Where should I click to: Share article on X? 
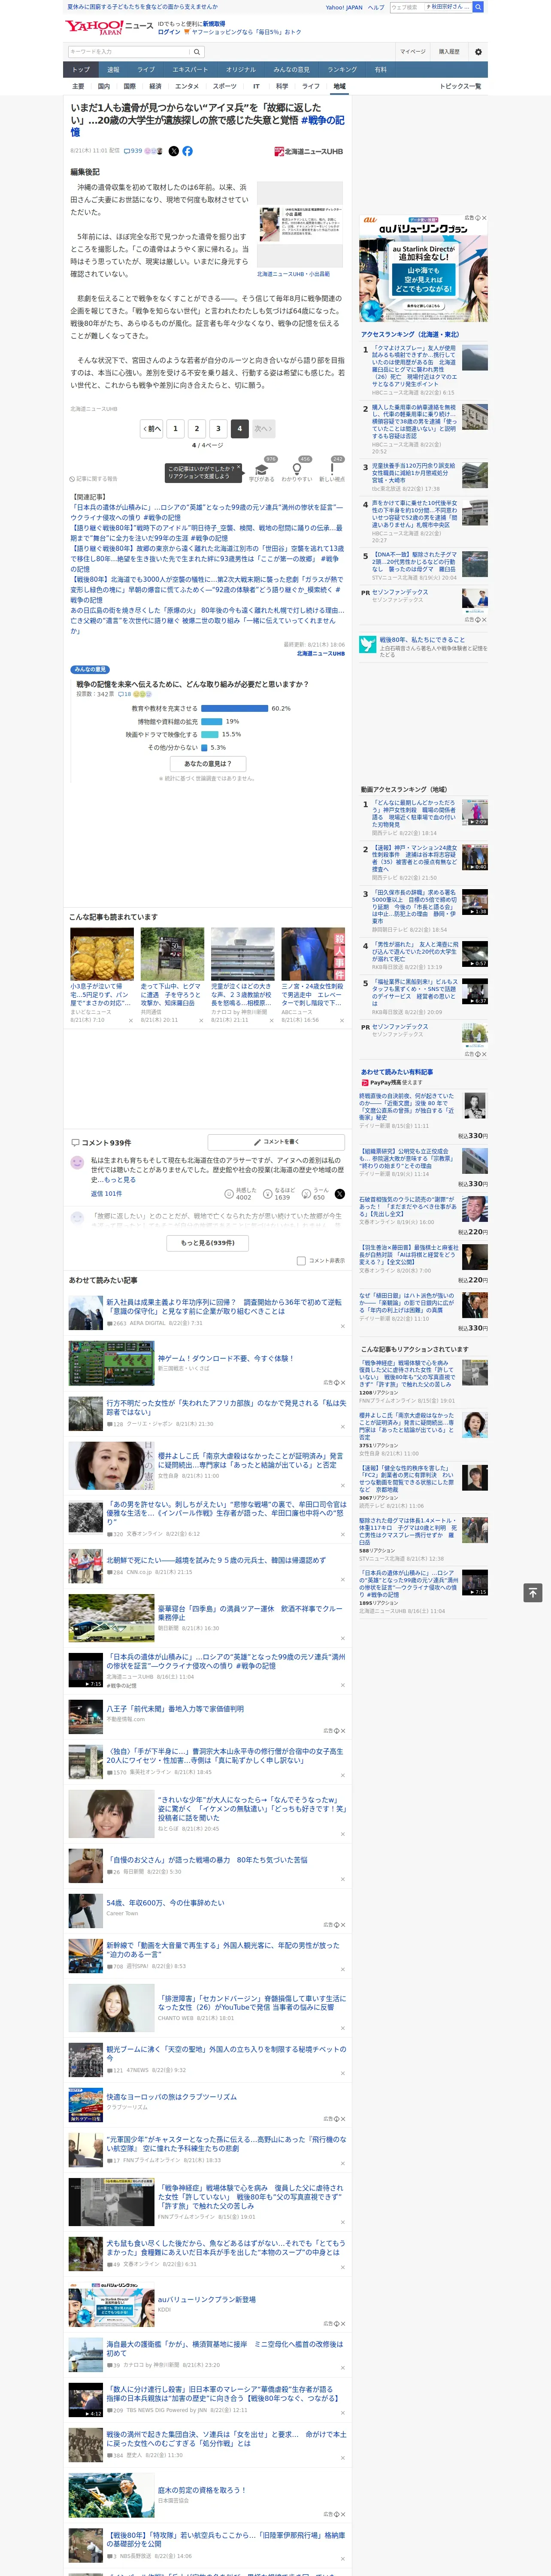[173, 151]
